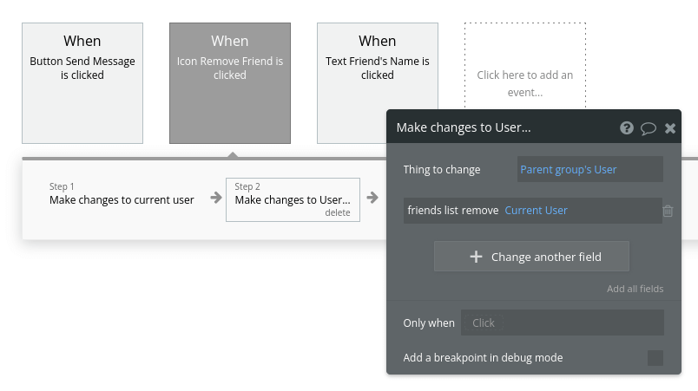Close the Make changes to User panel
This screenshot has width=698, height=391.
(669, 127)
